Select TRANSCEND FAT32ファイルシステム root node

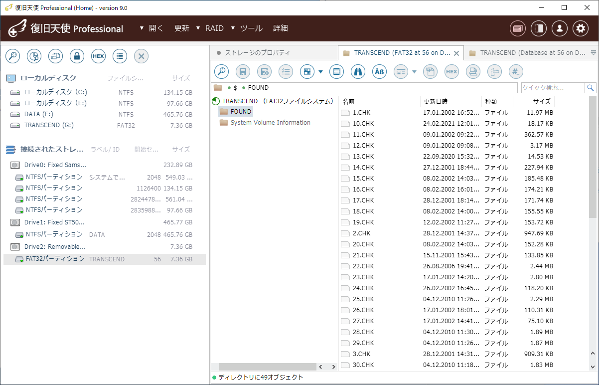[278, 101]
